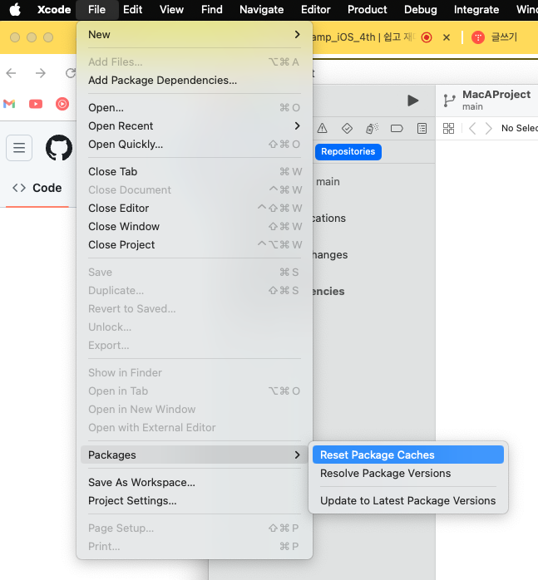Open the Debug menu
Image resolution: width=538 pixels, height=580 pixels.
(420, 10)
